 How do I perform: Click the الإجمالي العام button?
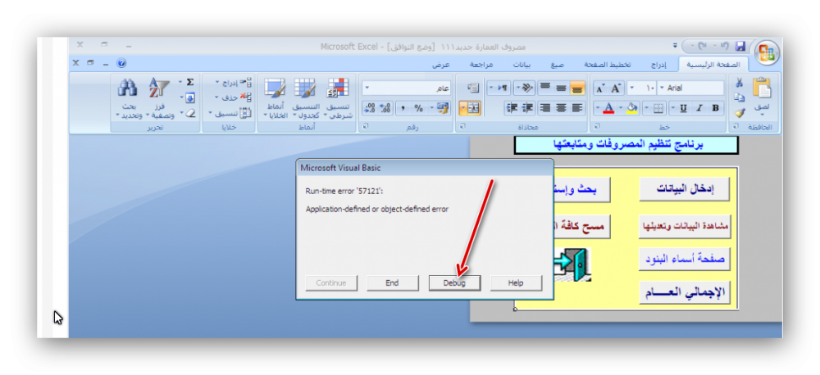[x=685, y=292]
